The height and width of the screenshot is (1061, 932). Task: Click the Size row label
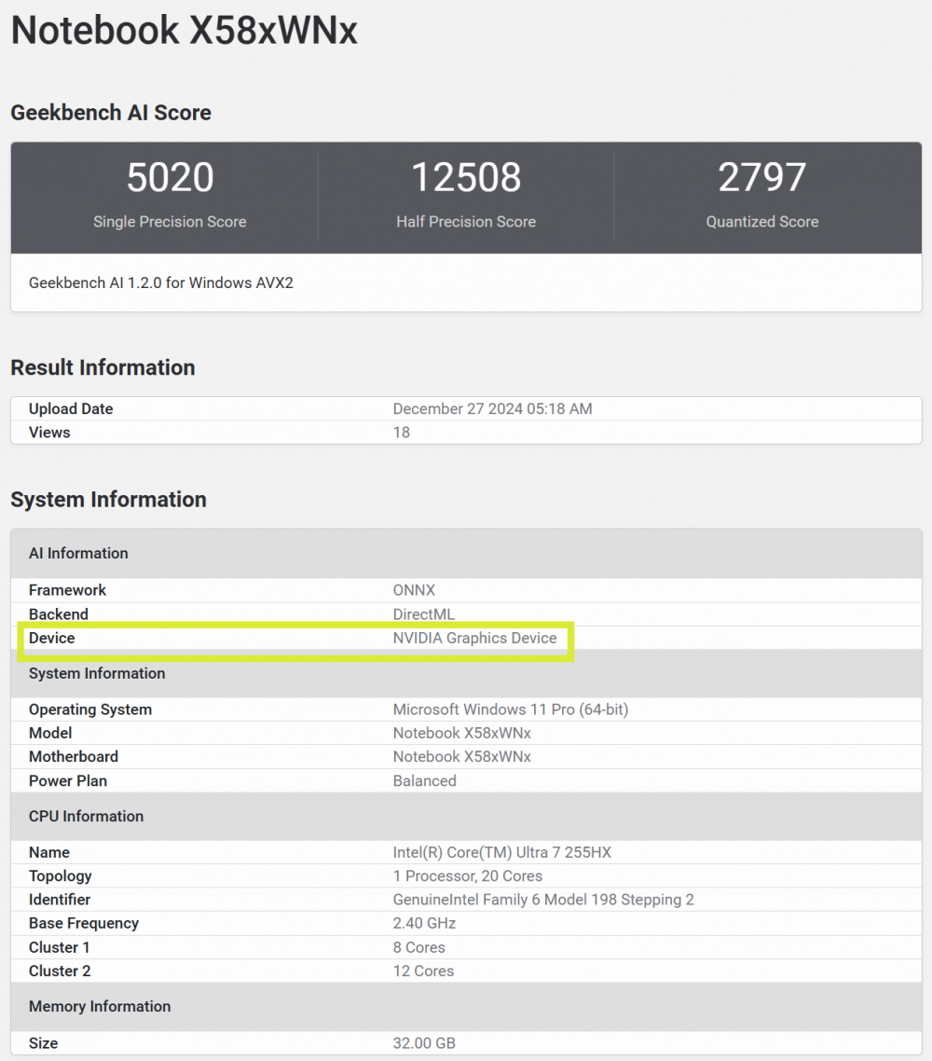(43, 1042)
